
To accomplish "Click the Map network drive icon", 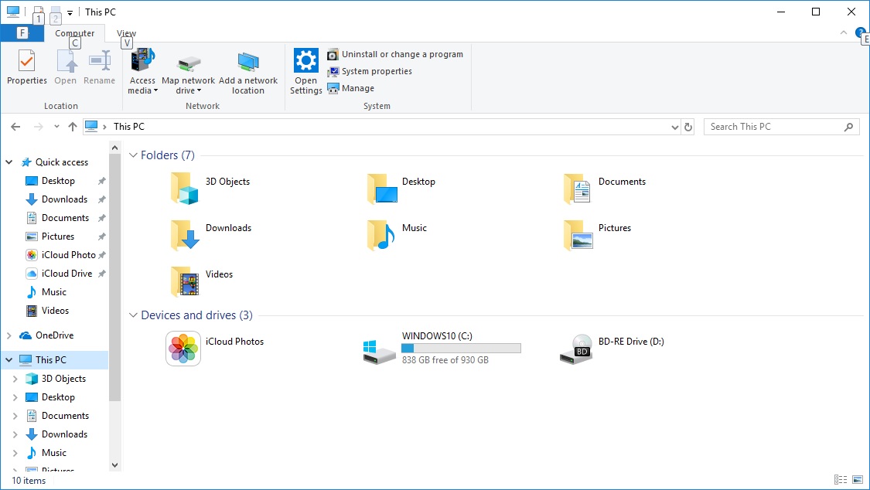I will coord(188,62).
